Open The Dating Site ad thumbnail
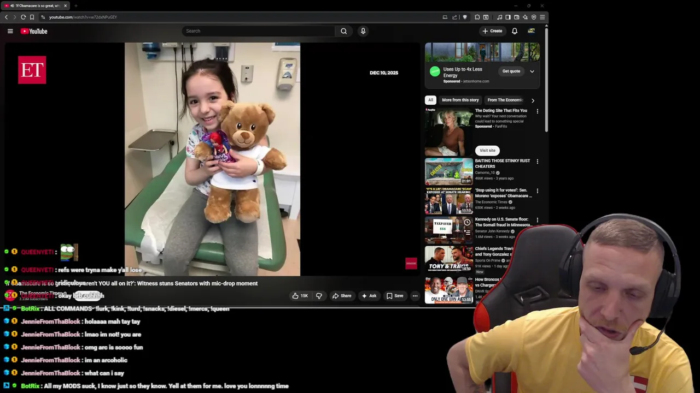The image size is (700, 393). [449, 132]
